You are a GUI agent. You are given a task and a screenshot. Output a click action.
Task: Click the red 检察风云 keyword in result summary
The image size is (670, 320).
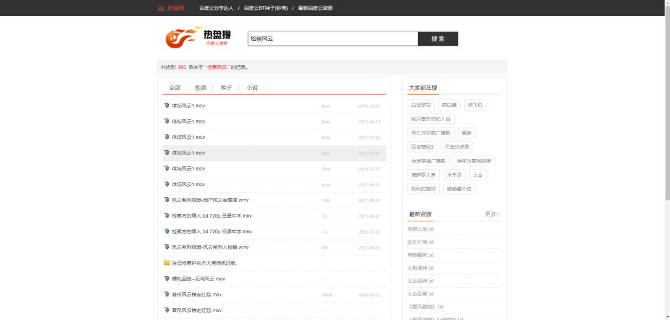tap(217, 67)
